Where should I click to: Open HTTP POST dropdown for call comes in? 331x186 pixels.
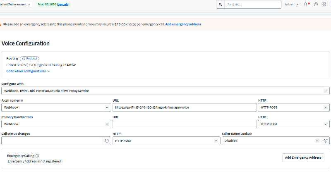coord(294,107)
